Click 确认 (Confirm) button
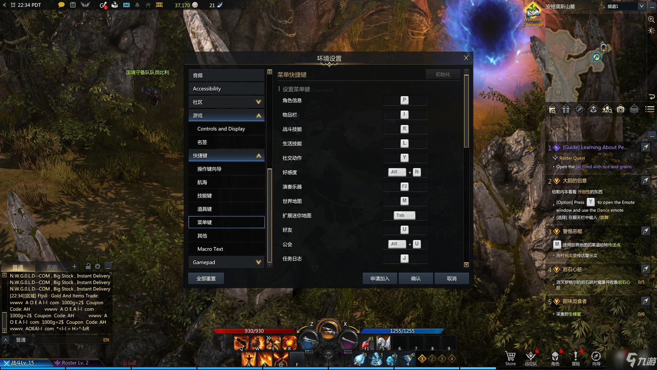This screenshot has width=657, height=370. [415, 278]
